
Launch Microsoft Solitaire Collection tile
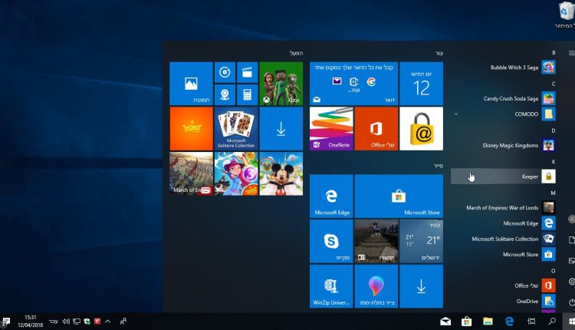236,128
